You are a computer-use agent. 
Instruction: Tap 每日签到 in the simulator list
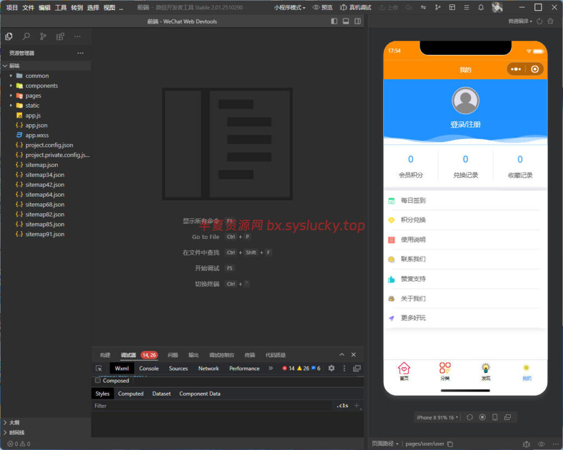tap(465, 200)
